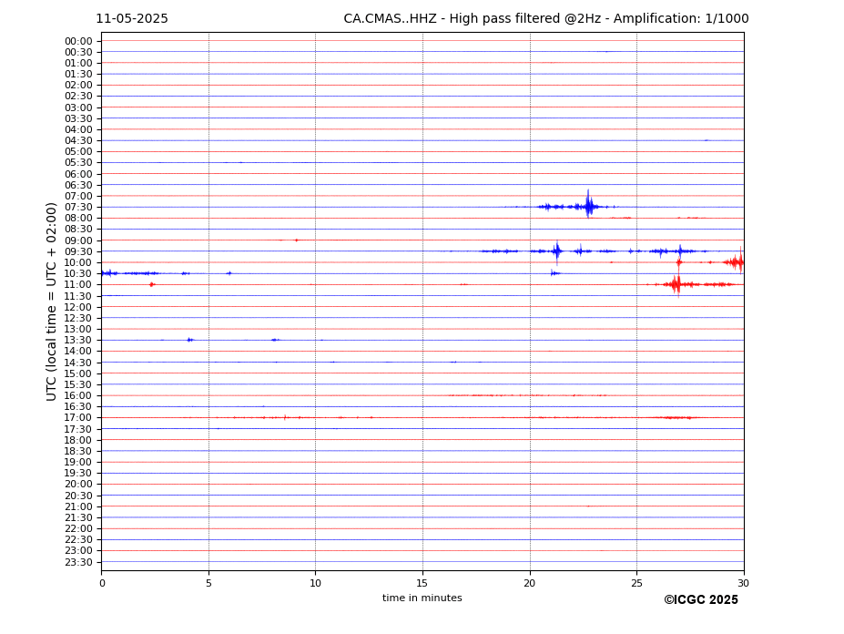
Task: Click the red burst at end of 10:00 trace
Action: (736, 262)
